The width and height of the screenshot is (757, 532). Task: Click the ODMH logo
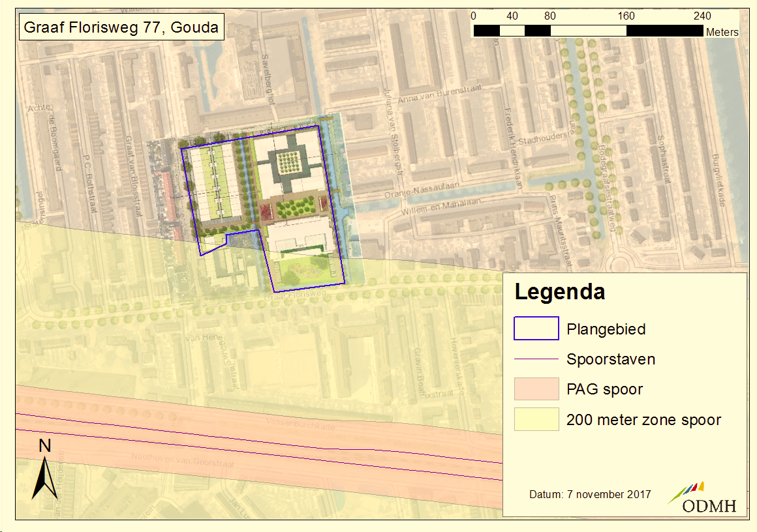(x=701, y=499)
